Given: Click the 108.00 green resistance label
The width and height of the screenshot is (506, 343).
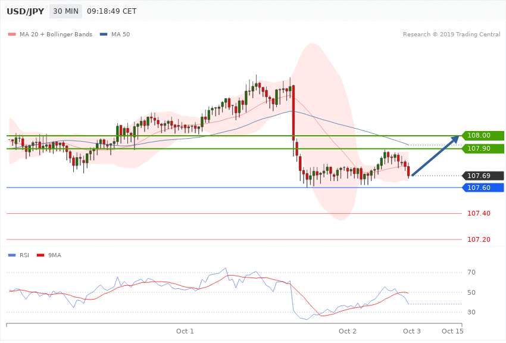Looking at the screenshot, I should (483, 136).
